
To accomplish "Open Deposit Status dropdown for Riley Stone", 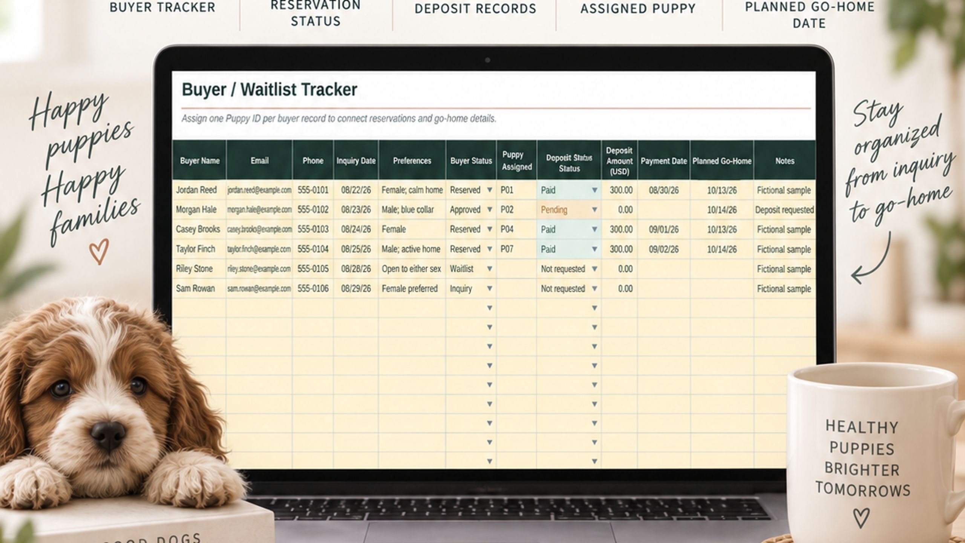I will click(594, 269).
